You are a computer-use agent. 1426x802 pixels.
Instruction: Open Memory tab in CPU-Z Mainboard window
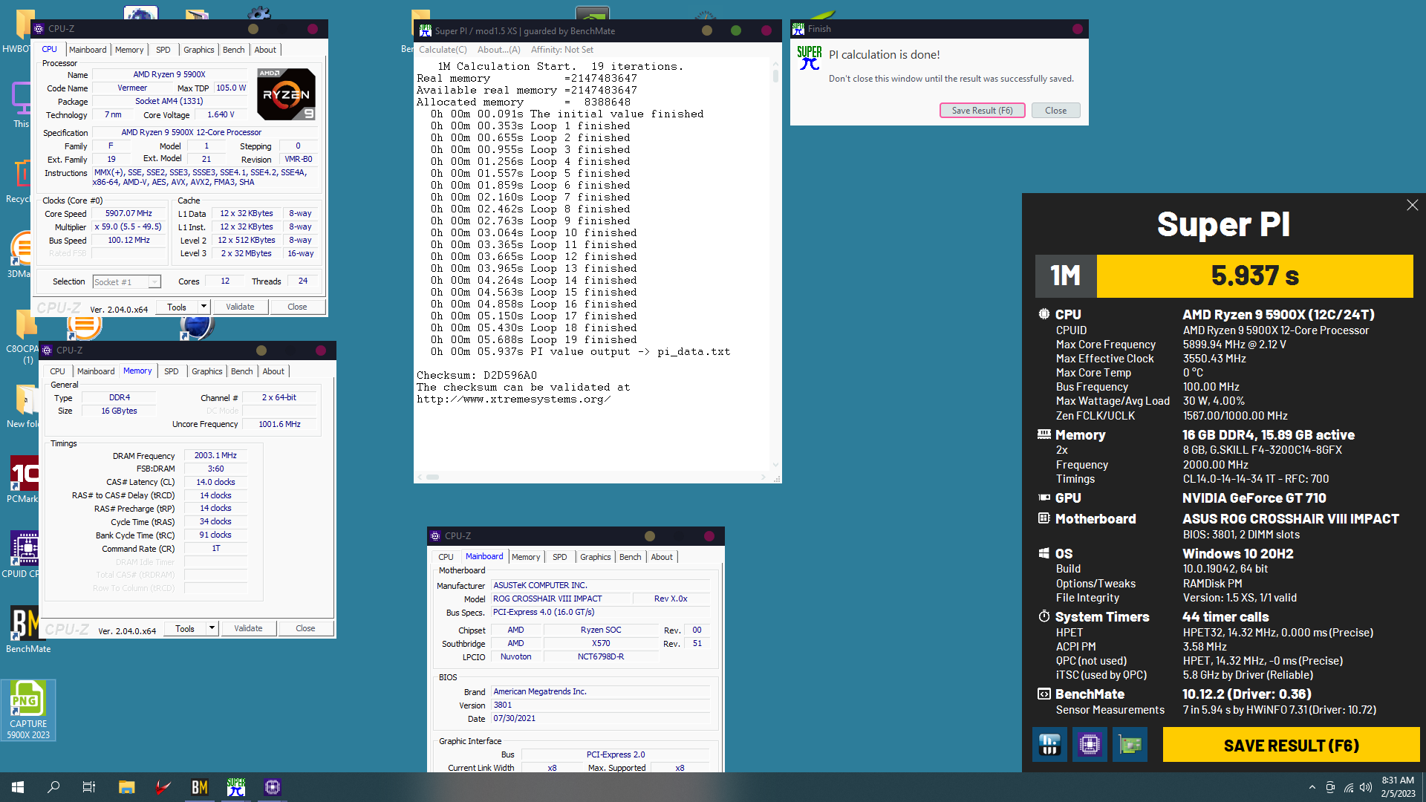tap(526, 557)
